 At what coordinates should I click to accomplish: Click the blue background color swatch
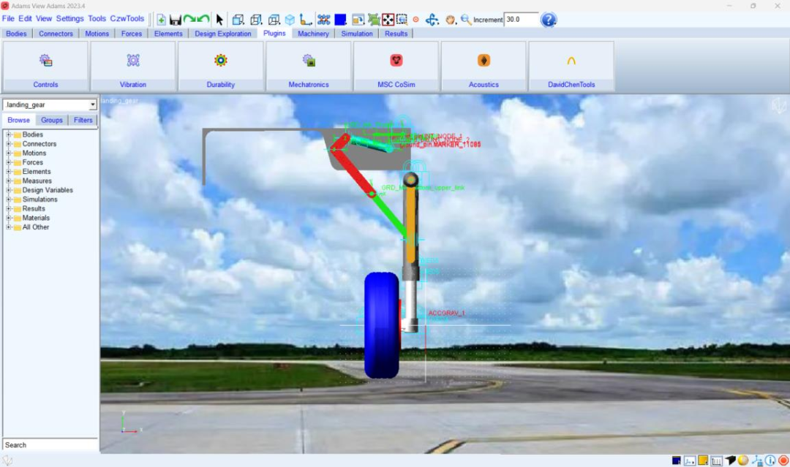340,20
